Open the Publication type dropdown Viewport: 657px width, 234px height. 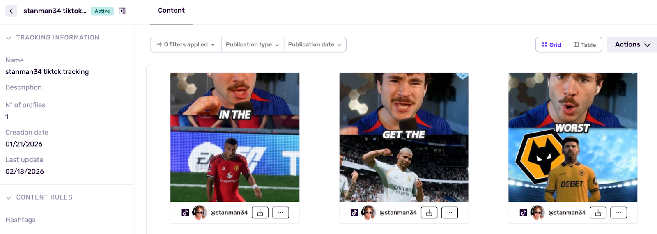click(252, 44)
